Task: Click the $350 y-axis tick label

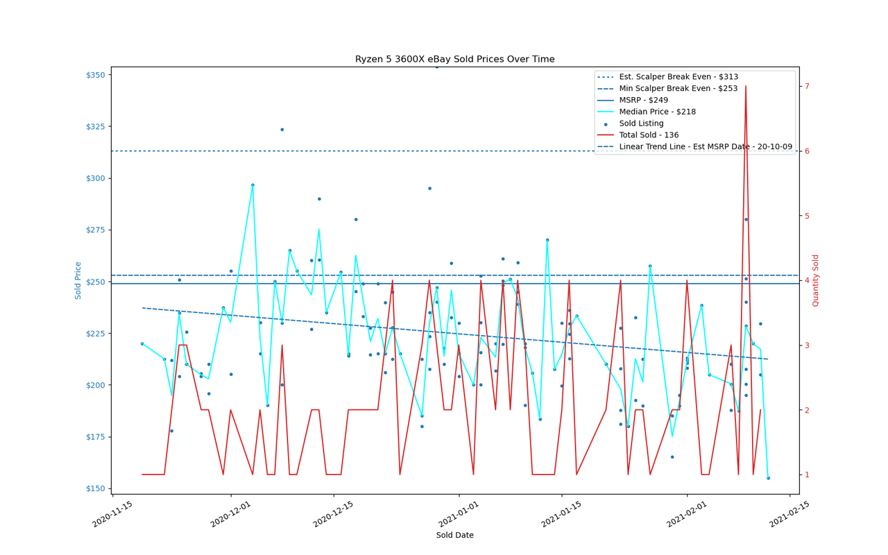Action: click(x=94, y=74)
